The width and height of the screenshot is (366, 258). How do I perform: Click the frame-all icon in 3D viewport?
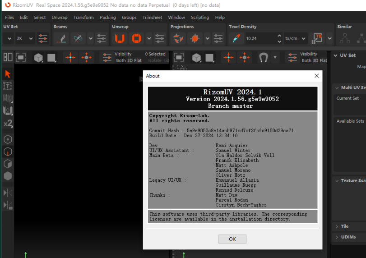coord(21,57)
